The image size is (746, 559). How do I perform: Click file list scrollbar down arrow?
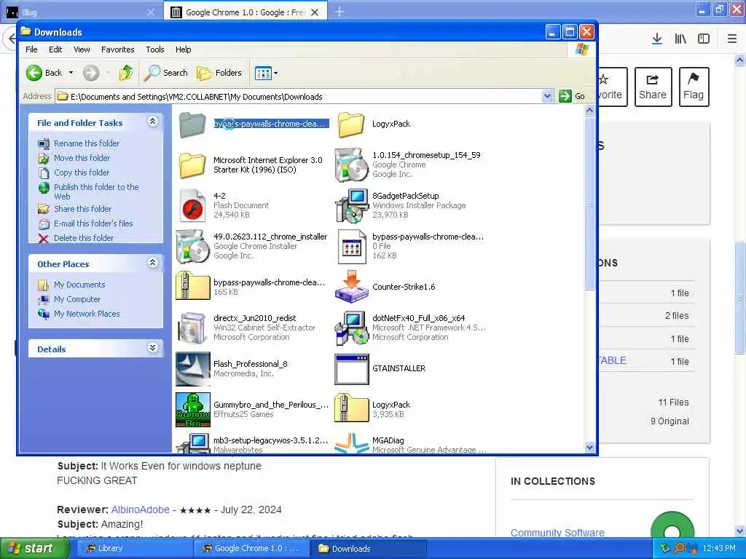tap(589, 447)
